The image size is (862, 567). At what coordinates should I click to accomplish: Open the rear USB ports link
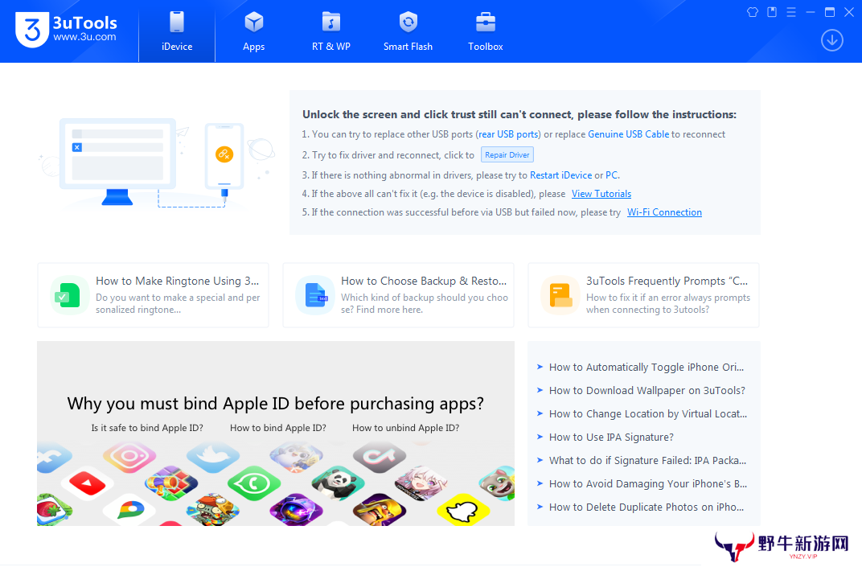(x=509, y=134)
